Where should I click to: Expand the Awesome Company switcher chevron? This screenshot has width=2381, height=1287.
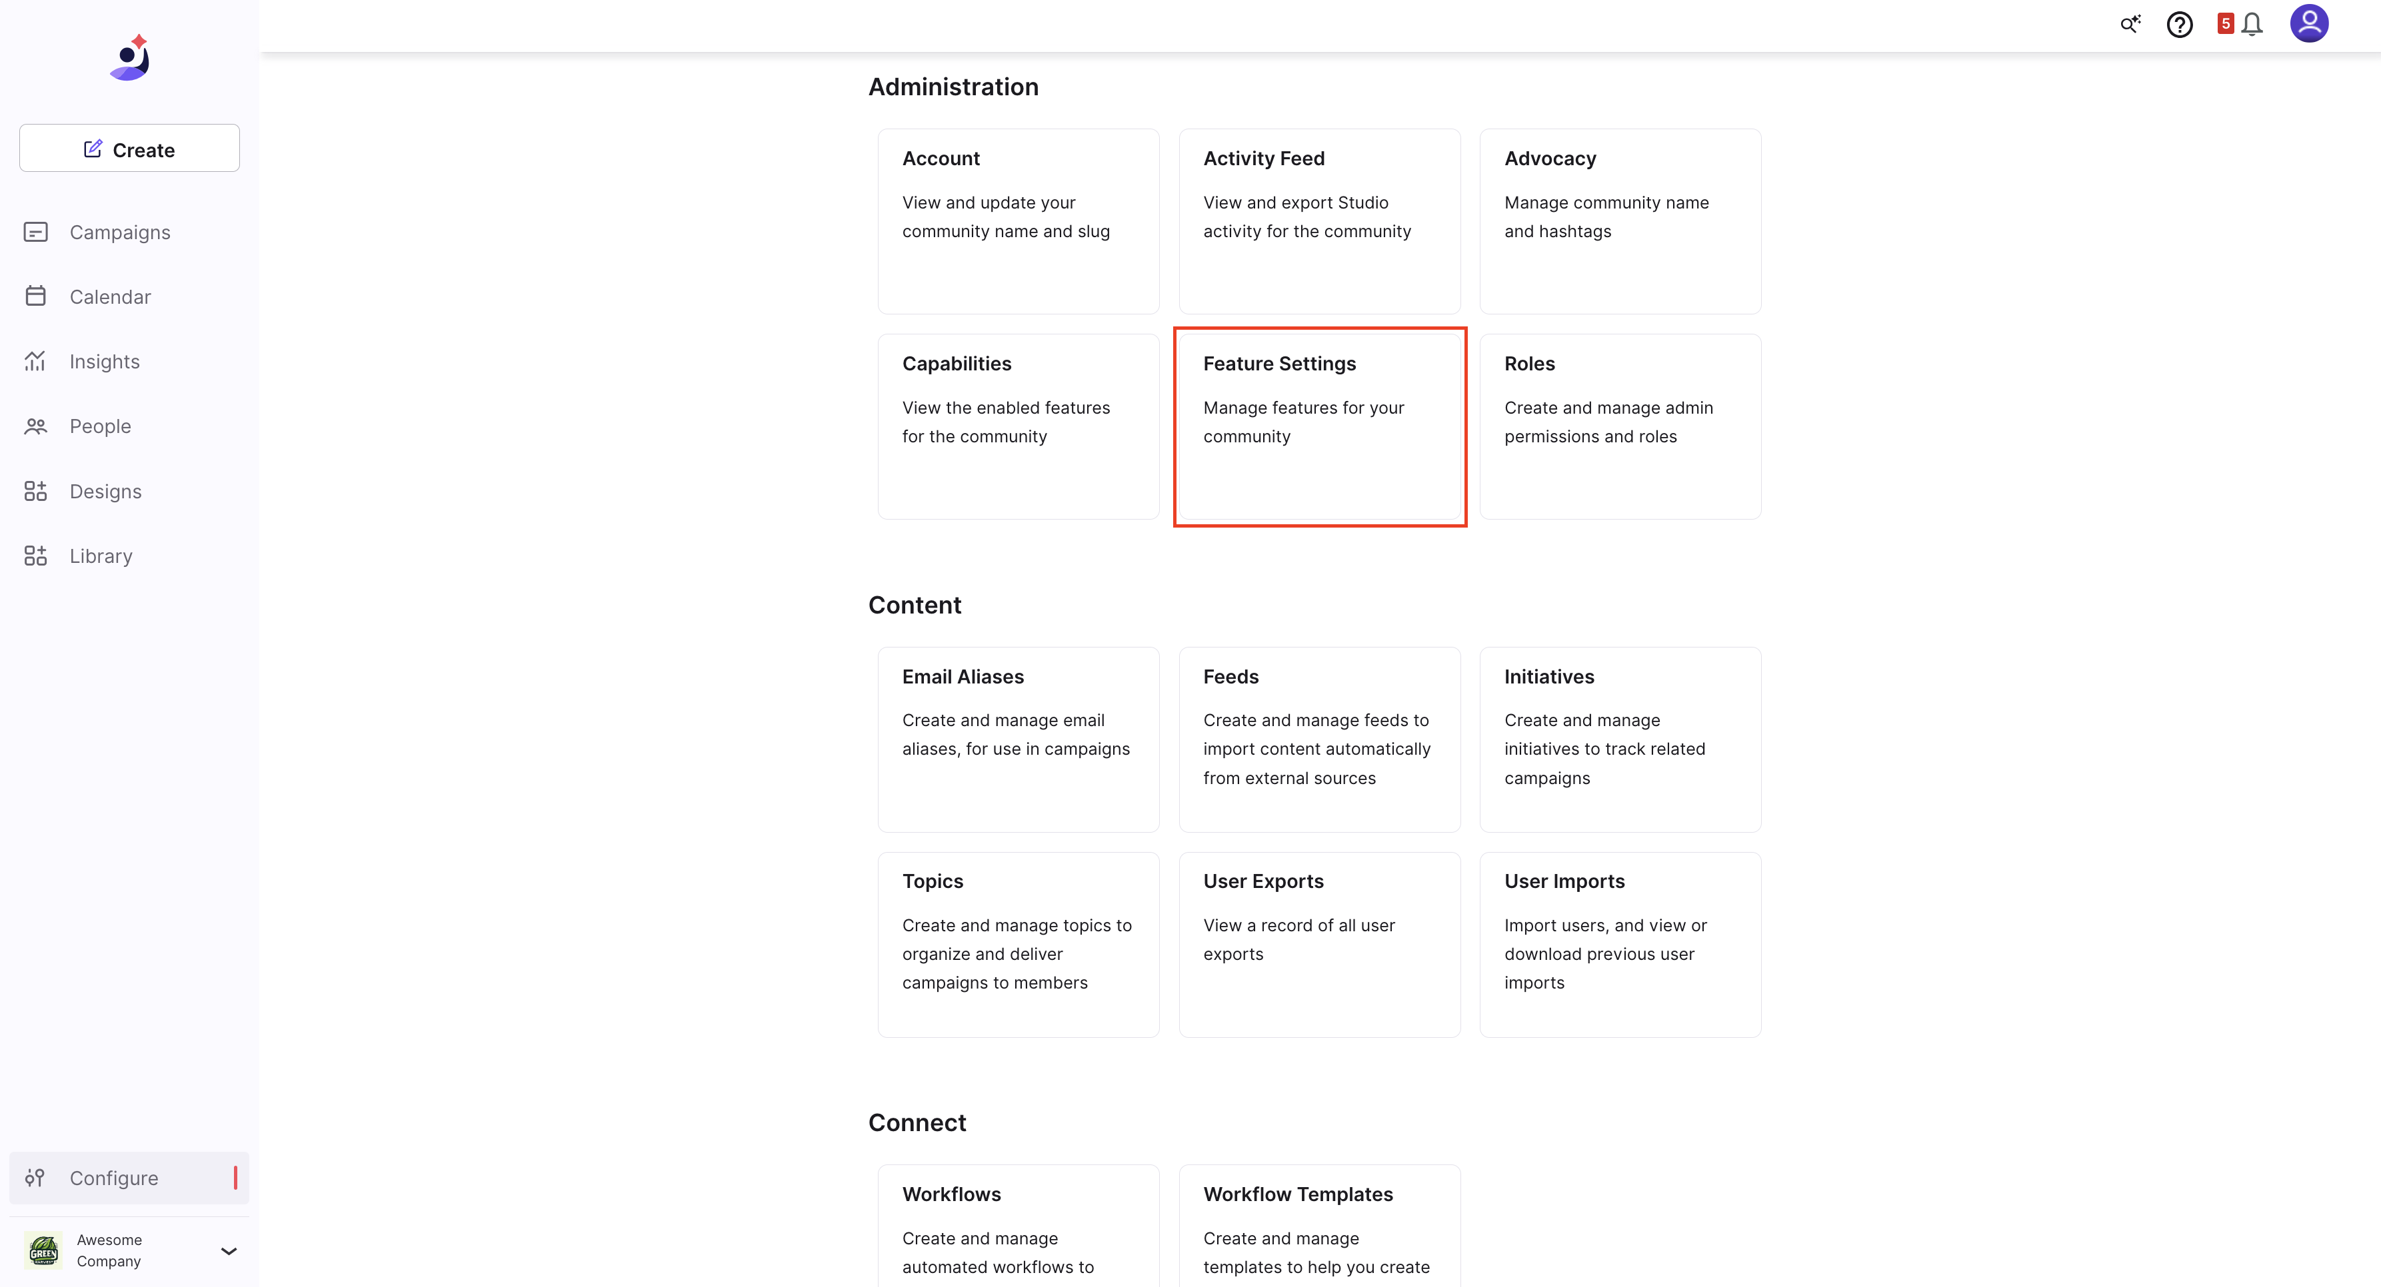point(229,1251)
